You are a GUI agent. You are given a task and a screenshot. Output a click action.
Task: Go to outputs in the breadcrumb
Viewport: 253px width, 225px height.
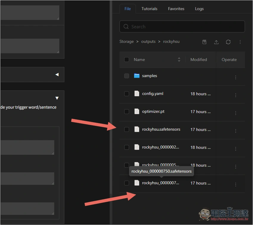coord(148,42)
